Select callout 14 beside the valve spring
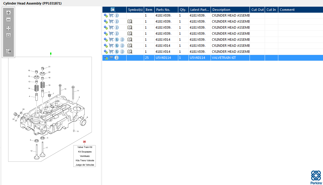 tap(29, 88)
